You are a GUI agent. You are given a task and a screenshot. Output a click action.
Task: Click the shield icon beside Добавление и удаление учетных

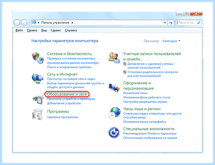125,64
